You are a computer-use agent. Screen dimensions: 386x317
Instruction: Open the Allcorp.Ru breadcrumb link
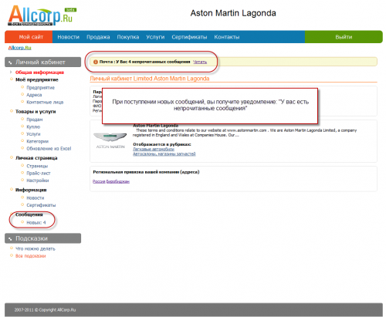click(20, 48)
